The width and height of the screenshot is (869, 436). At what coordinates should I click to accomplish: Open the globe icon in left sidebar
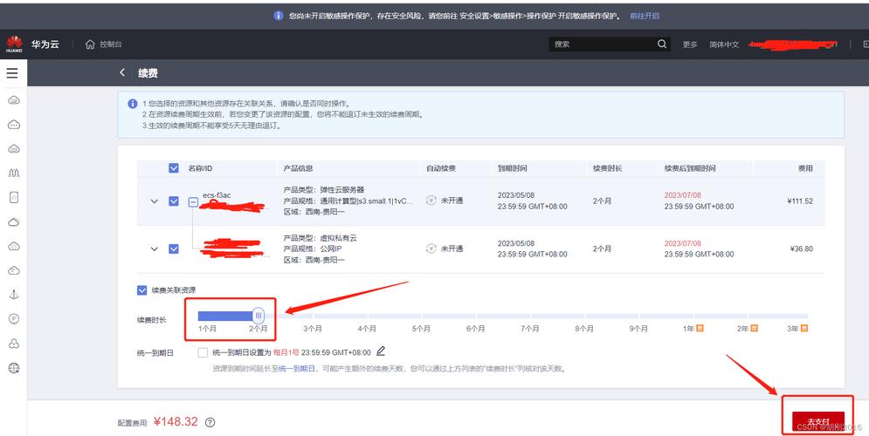pos(13,368)
